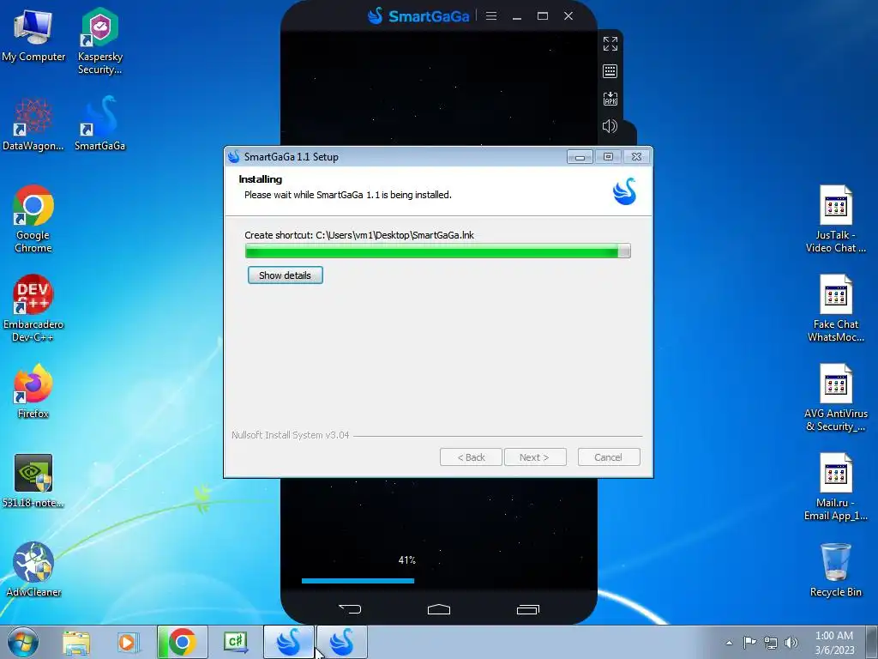Open Kaspersky Security desktop shortcut
Viewport: 878px width, 659px height.
pos(99,41)
